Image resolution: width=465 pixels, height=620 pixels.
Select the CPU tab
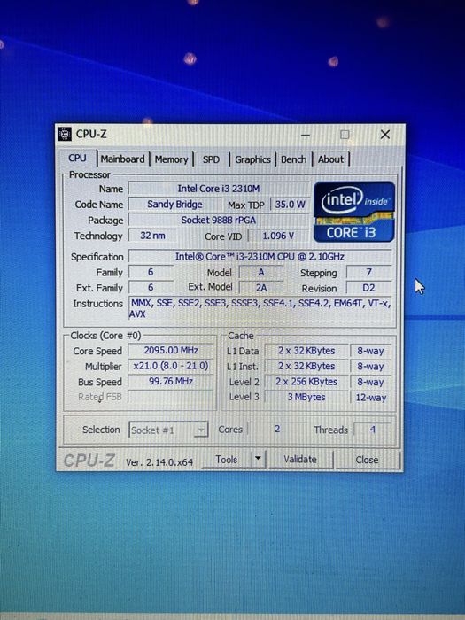tap(78, 158)
